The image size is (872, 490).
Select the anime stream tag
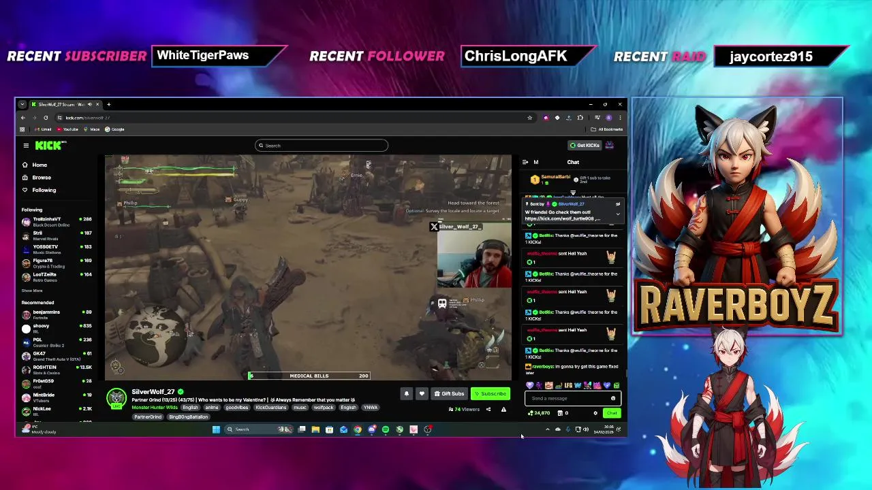(212, 408)
